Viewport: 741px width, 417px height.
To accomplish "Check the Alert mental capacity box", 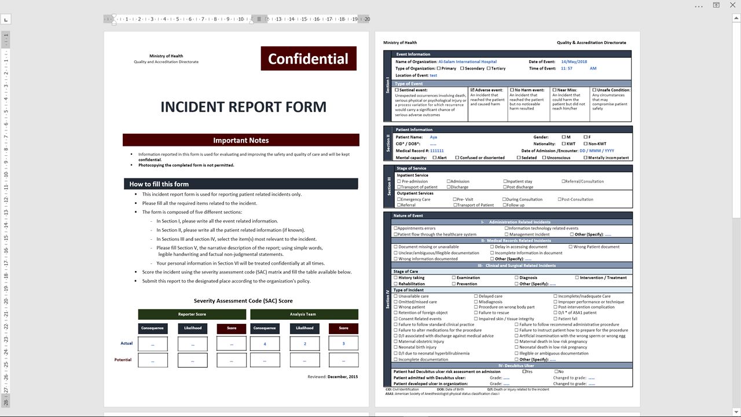I will tap(434, 158).
